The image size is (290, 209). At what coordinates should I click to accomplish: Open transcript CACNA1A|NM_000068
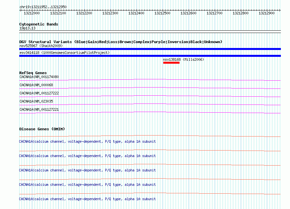(x=36, y=85)
